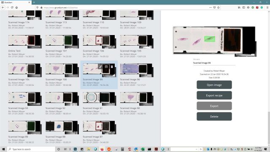Select the Scanned Image 89 thumbnail
This screenshot has height=152, width=270.
click(x=25, y=128)
